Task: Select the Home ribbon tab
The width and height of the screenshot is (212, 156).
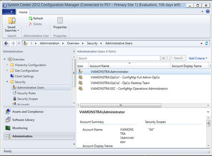Action: click(x=23, y=12)
